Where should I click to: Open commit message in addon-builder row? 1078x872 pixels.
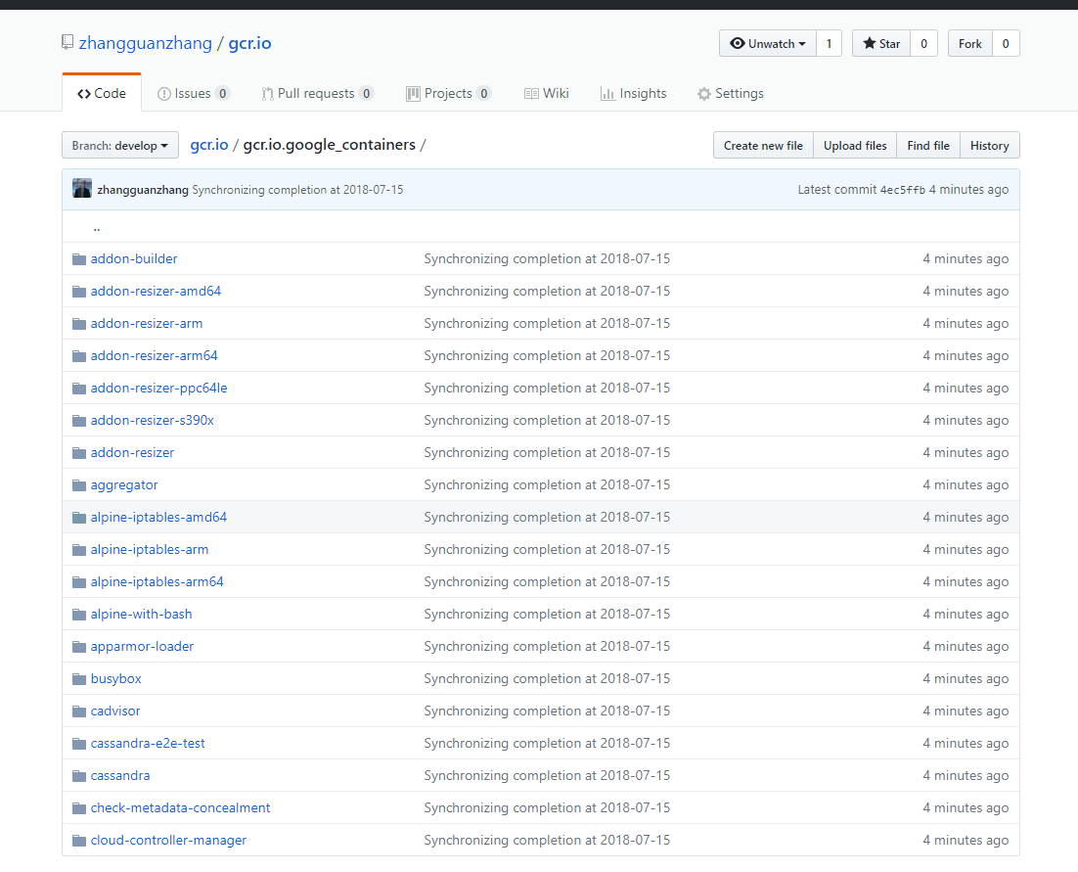547,258
